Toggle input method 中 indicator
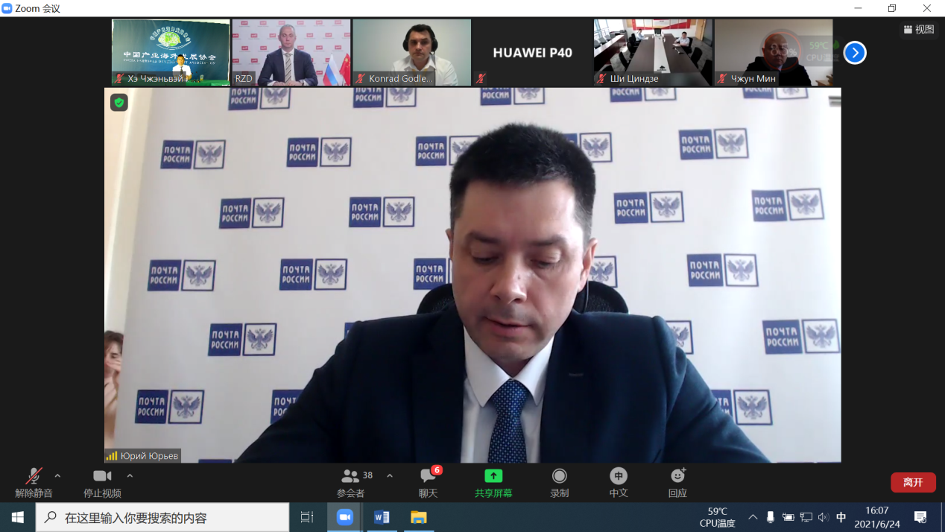The image size is (945, 532). click(841, 517)
